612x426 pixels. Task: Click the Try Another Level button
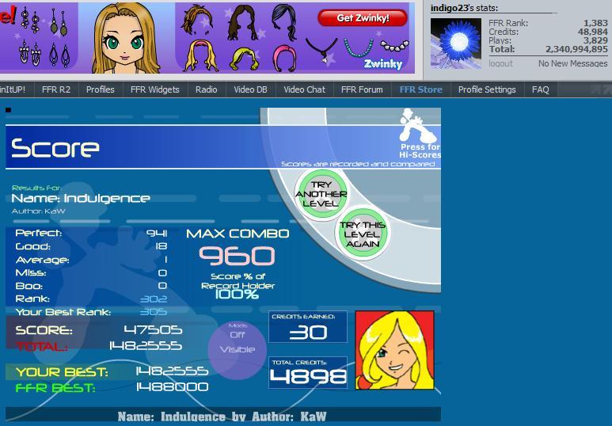pos(321,194)
